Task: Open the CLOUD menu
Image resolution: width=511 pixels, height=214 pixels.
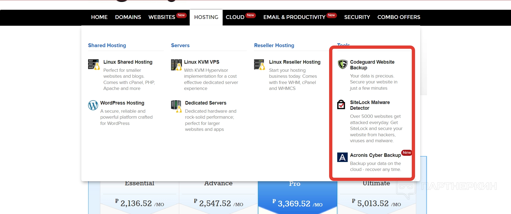Action: (x=235, y=17)
